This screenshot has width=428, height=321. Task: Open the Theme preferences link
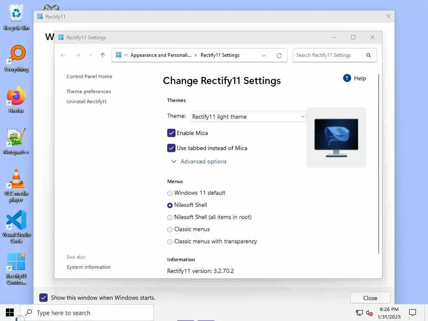click(89, 92)
